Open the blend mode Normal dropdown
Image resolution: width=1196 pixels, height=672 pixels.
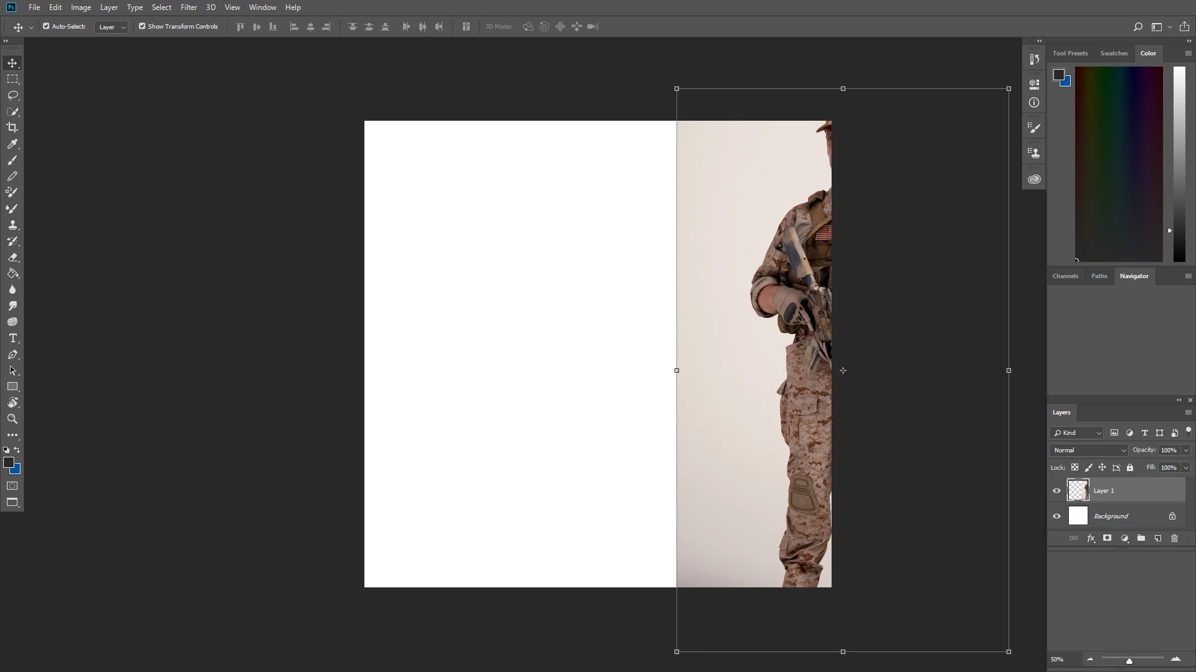1089,450
